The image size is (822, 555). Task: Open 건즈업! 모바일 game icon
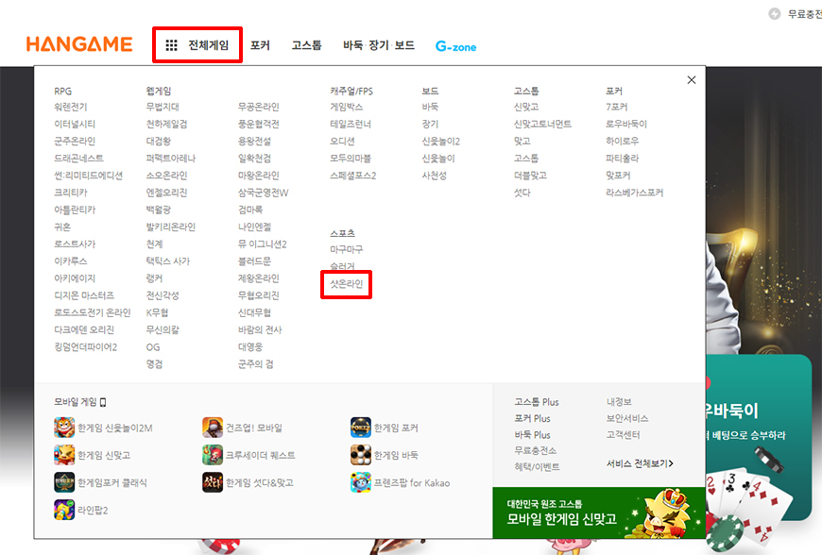tap(213, 428)
